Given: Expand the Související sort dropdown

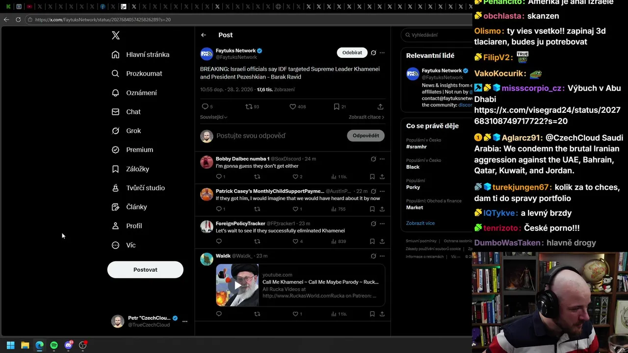Looking at the screenshot, I should [x=213, y=117].
